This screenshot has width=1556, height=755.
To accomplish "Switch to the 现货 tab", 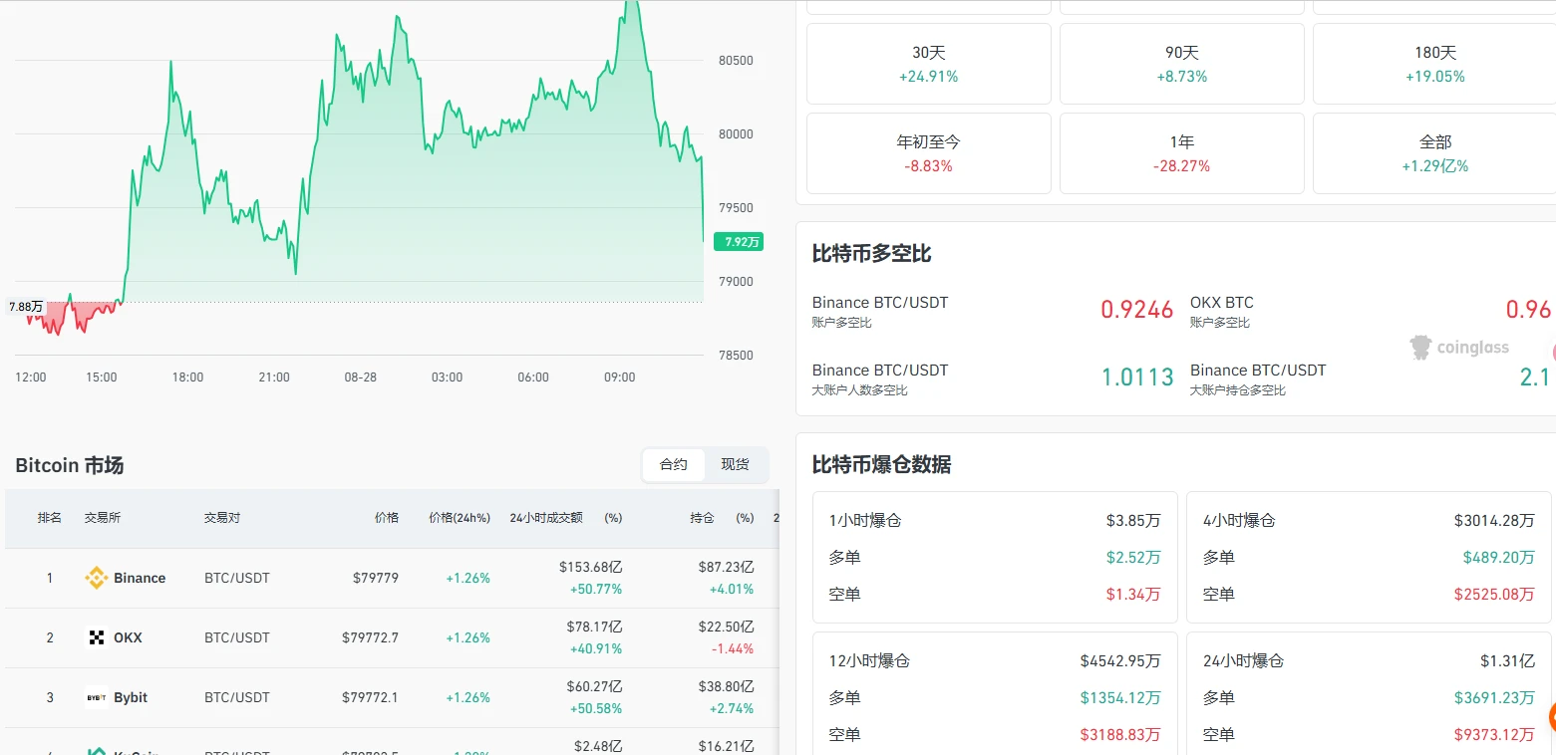I will coord(735,464).
